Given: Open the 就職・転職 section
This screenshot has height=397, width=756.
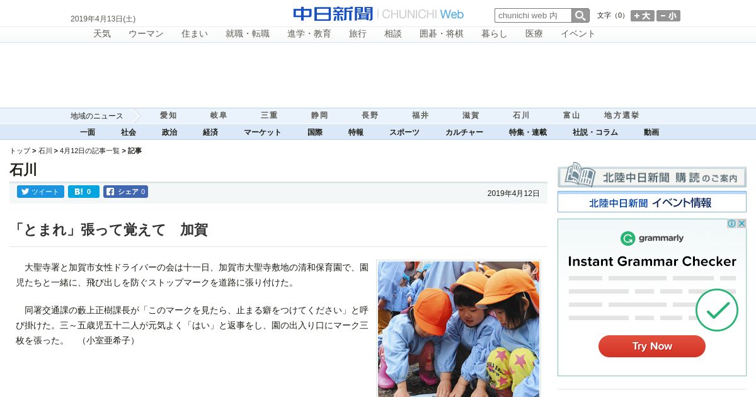Looking at the screenshot, I should (x=248, y=34).
